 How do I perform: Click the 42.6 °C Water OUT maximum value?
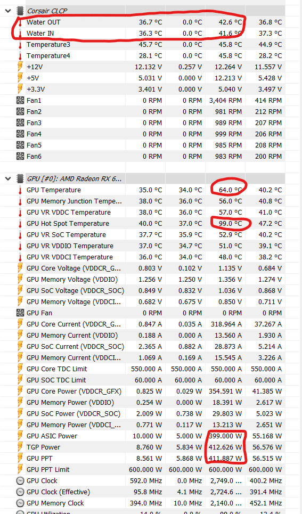(231, 22)
